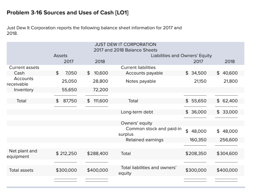This screenshot has height=191, width=257.
Task: Select net plant value $288,400
Action: [x=98, y=154]
